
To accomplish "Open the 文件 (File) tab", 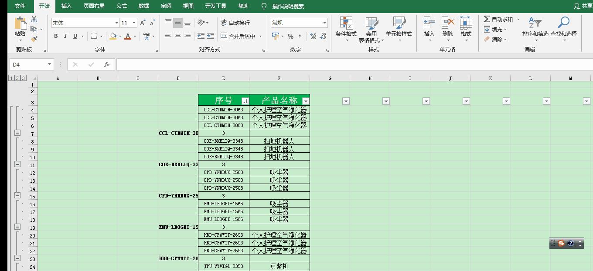I will pos(20,6).
